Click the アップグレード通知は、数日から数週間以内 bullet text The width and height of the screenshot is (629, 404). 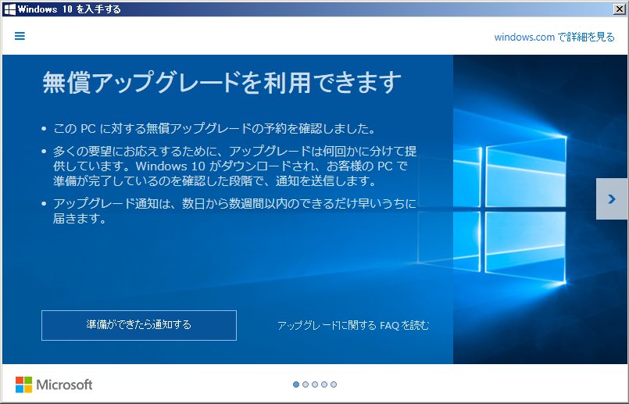pyautogui.click(x=234, y=211)
